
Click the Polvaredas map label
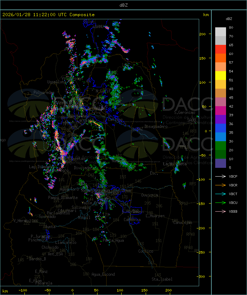coord(44,92)
